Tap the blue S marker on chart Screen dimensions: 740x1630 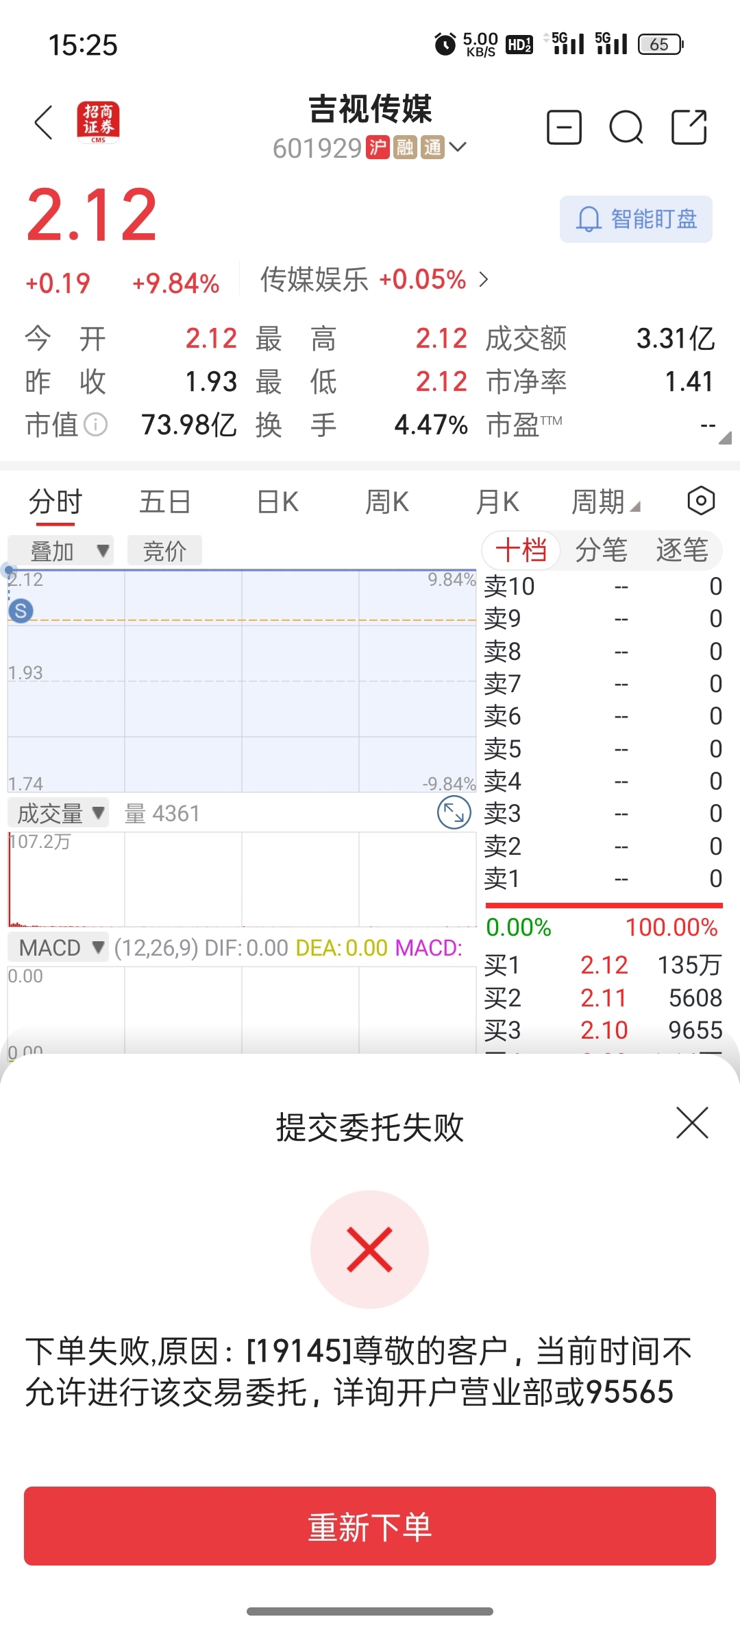click(x=21, y=611)
